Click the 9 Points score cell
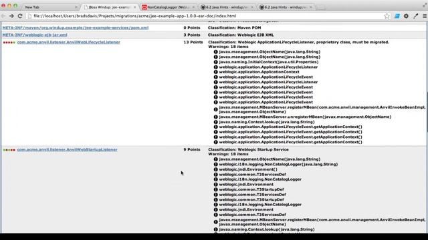Screen dimensions: 428x240 click(x=192, y=149)
